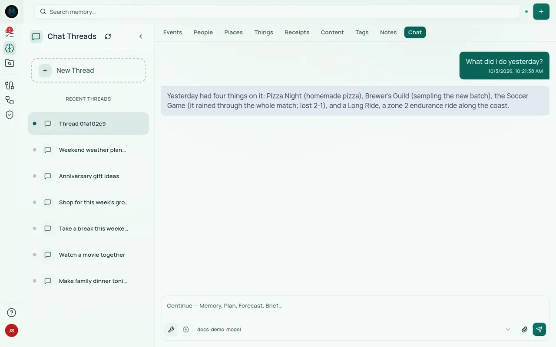Select the brain memory icon in left sidebar
Screen dimensions: 556x347
pyautogui.click(x=10, y=48)
